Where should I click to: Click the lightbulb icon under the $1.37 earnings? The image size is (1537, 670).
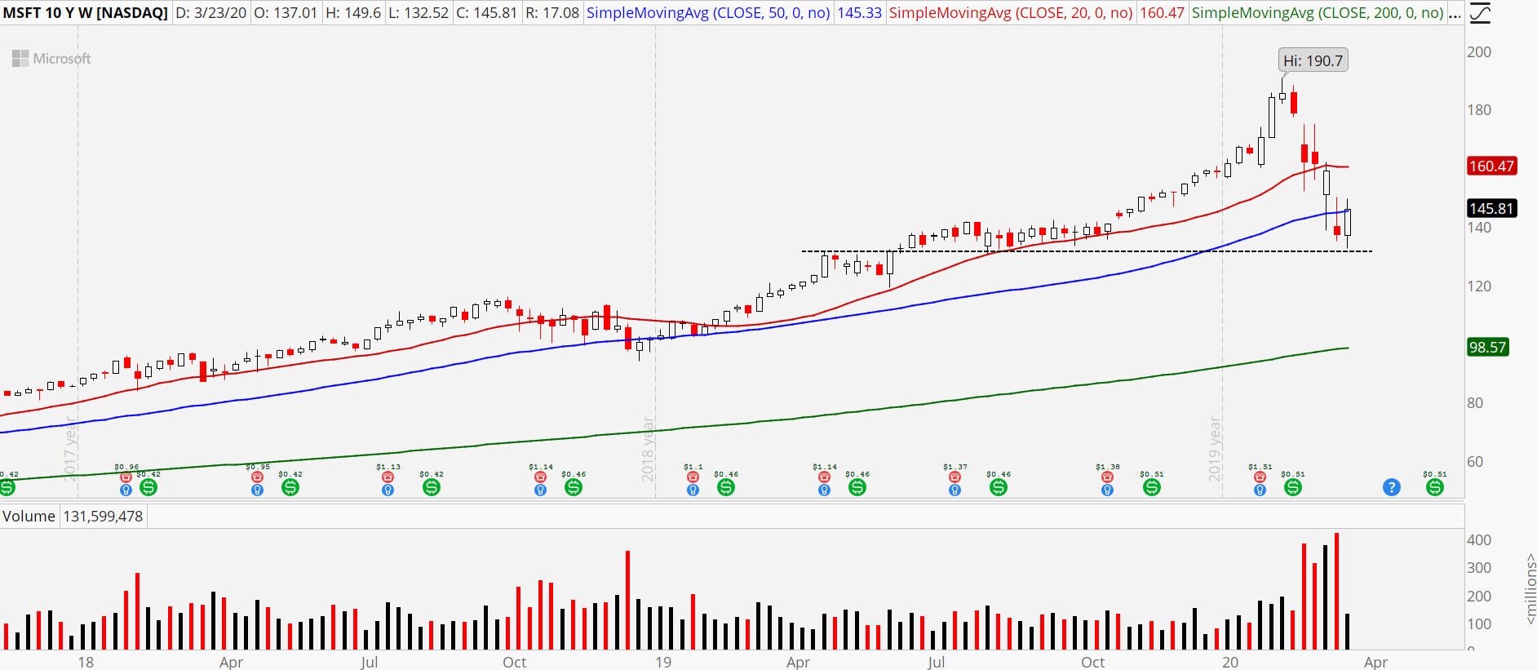pyautogui.click(x=955, y=490)
